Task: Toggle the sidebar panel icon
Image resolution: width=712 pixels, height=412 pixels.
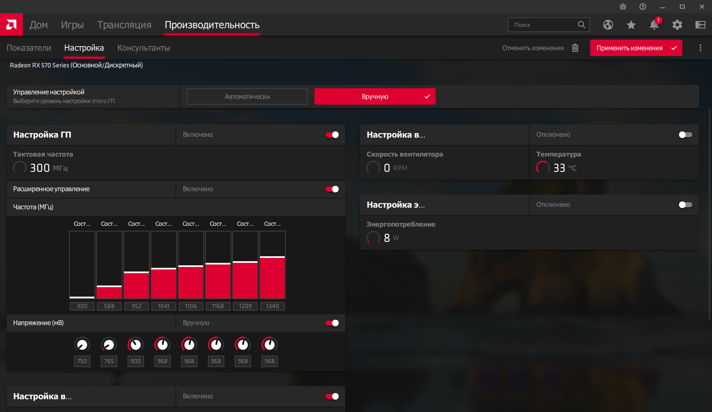Action: tap(700, 25)
